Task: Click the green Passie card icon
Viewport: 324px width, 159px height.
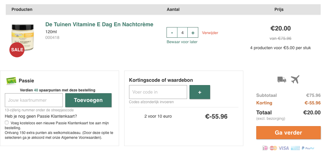Action: (x=11, y=81)
